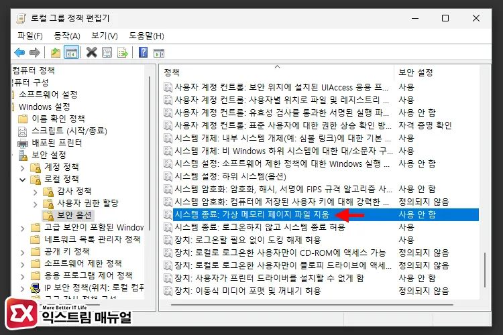Select 소프트웨어 설정 in the tree

point(48,94)
